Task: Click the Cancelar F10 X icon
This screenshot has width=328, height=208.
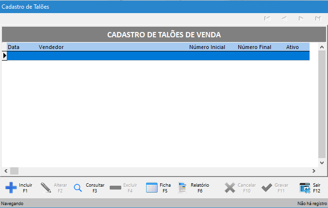Action: click(230, 188)
